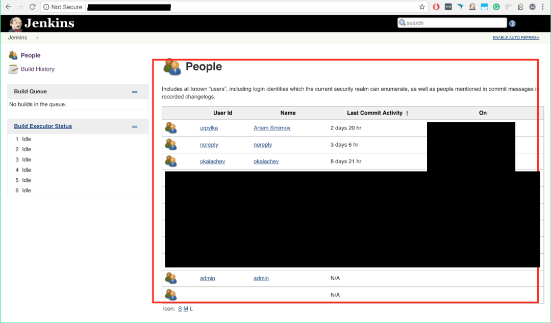
Task: Open search help question mark icon
Action: (x=512, y=23)
